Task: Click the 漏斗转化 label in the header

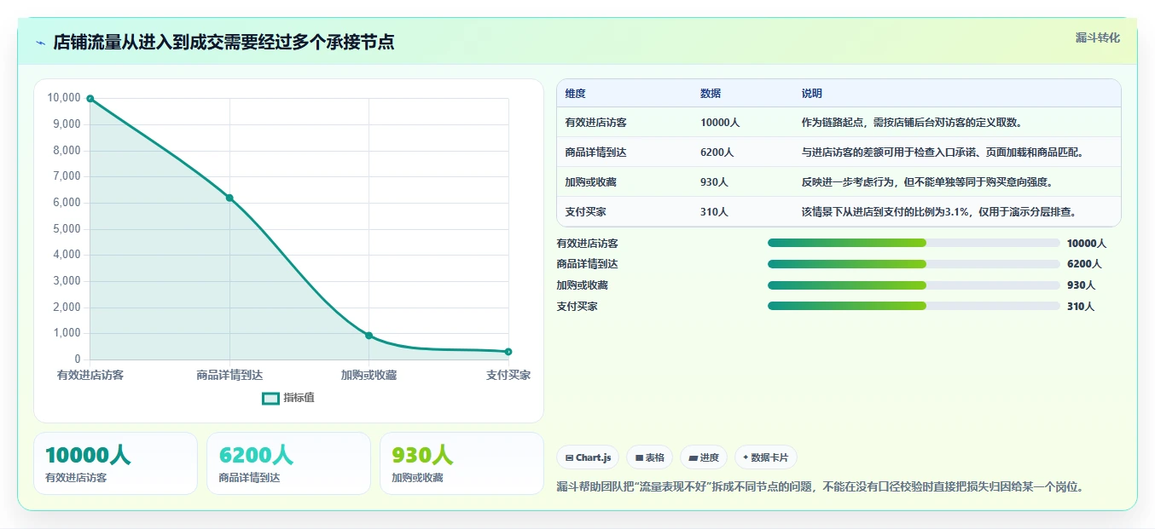Action: tap(1097, 37)
